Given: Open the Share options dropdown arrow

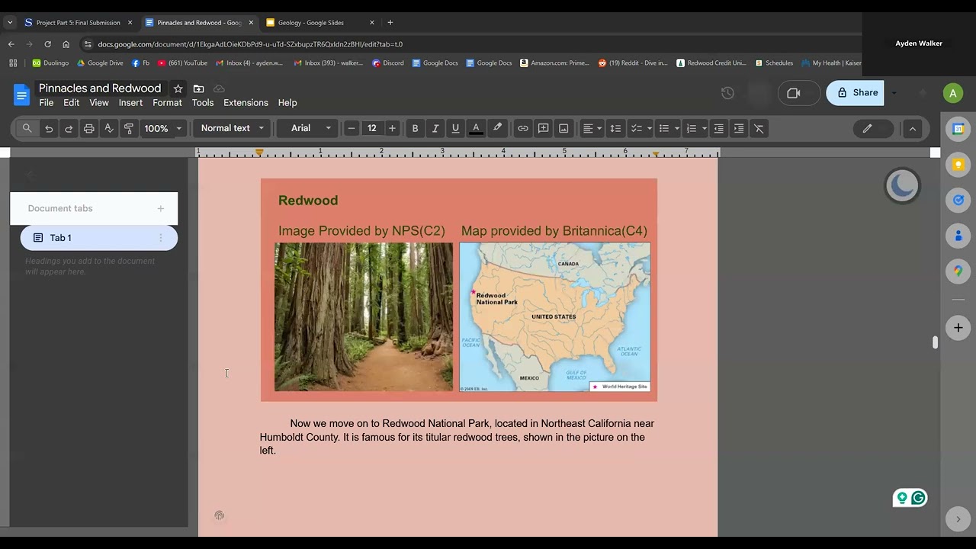Looking at the screenshot, I should tap(894, 93).
